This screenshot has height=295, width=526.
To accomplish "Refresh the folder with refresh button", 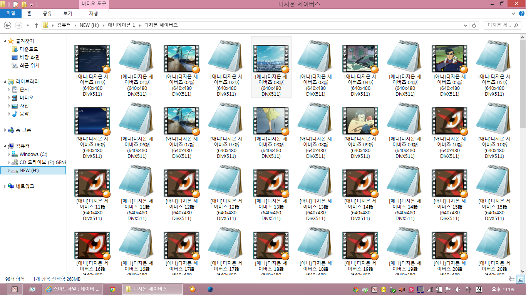I will click(x=474, y=25).
